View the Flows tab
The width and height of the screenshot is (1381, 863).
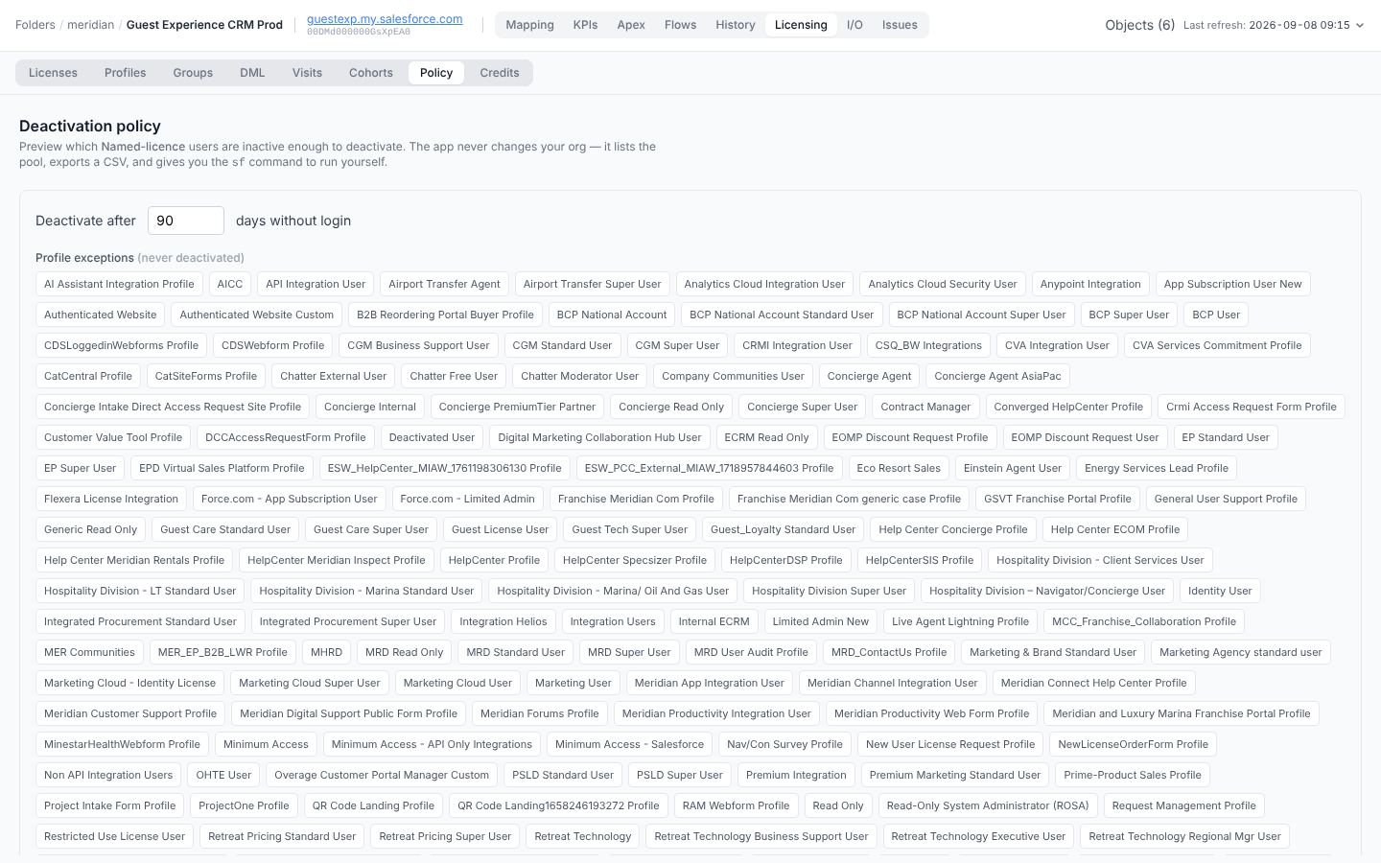coord(681,25)
